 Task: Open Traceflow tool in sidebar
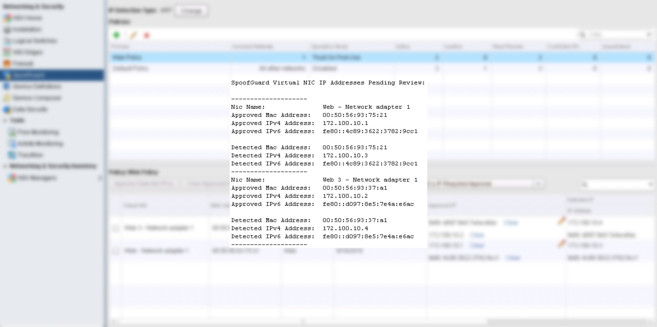click(30, 155)
